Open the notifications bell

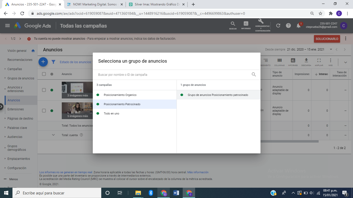[298, 26]
